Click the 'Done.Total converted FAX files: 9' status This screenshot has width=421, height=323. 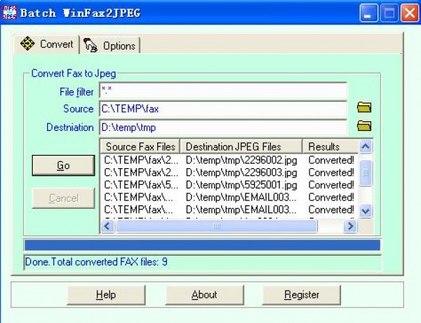[x=96, y=262]
